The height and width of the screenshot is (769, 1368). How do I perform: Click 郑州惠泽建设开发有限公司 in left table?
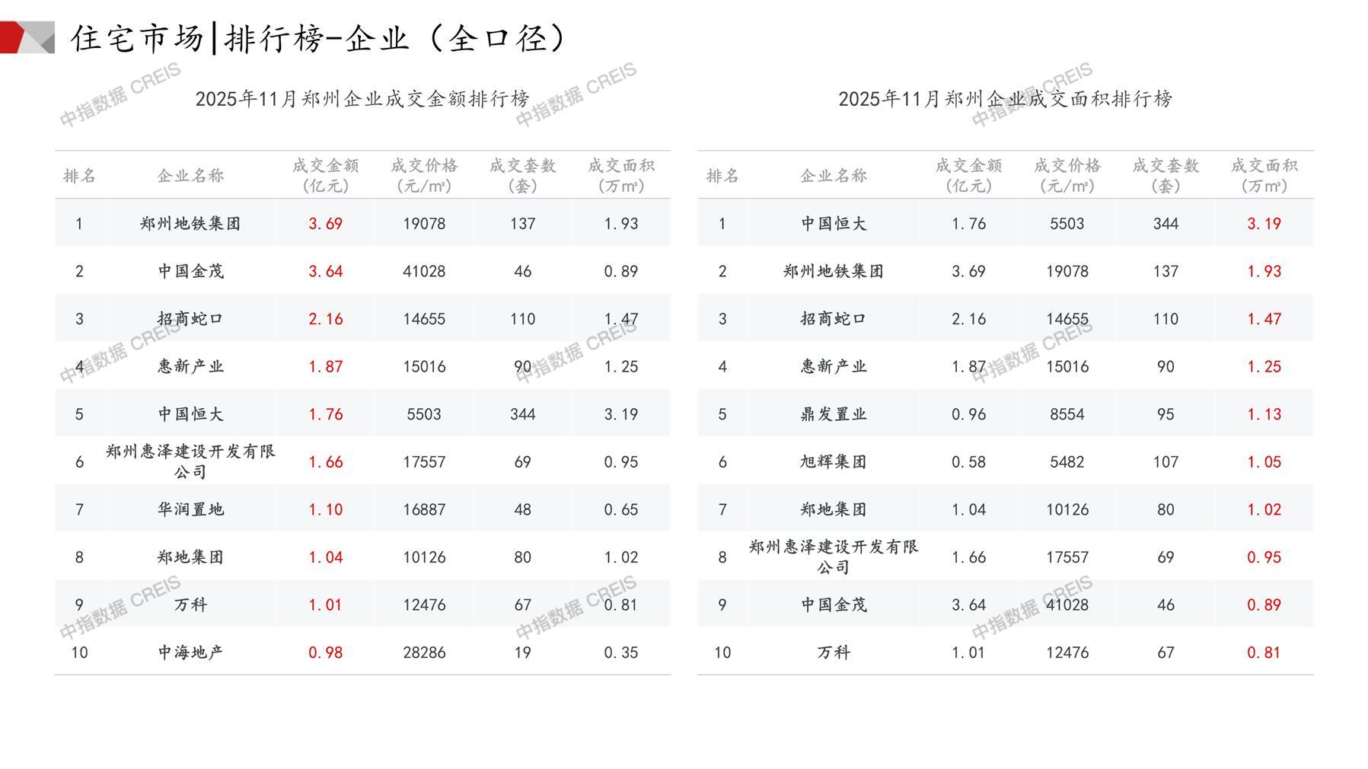190,461
